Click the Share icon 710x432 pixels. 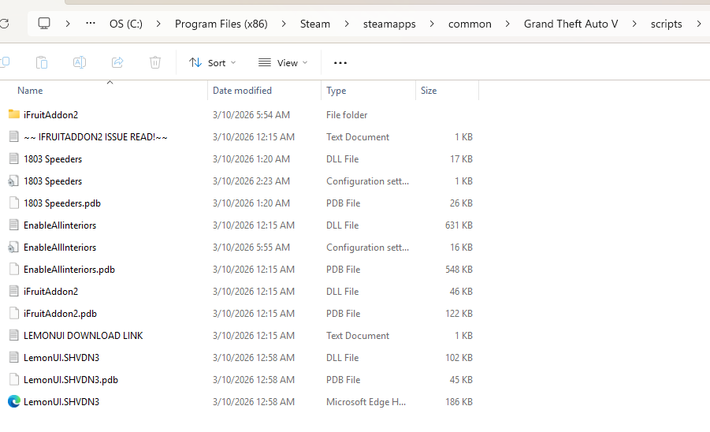pyautogui.click(x=117, y=62)
